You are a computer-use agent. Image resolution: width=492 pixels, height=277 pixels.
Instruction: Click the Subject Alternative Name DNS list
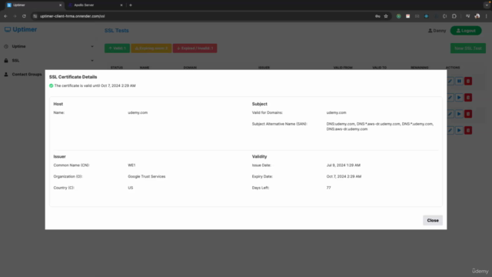point(380,126)
